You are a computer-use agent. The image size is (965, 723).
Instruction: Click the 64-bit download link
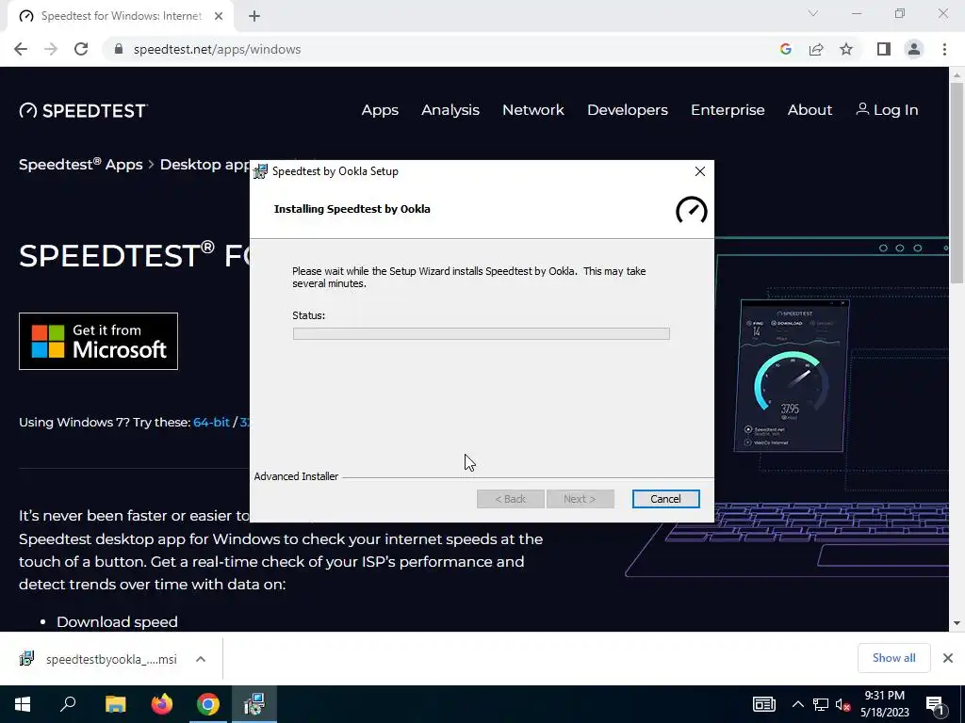point(211,423)
